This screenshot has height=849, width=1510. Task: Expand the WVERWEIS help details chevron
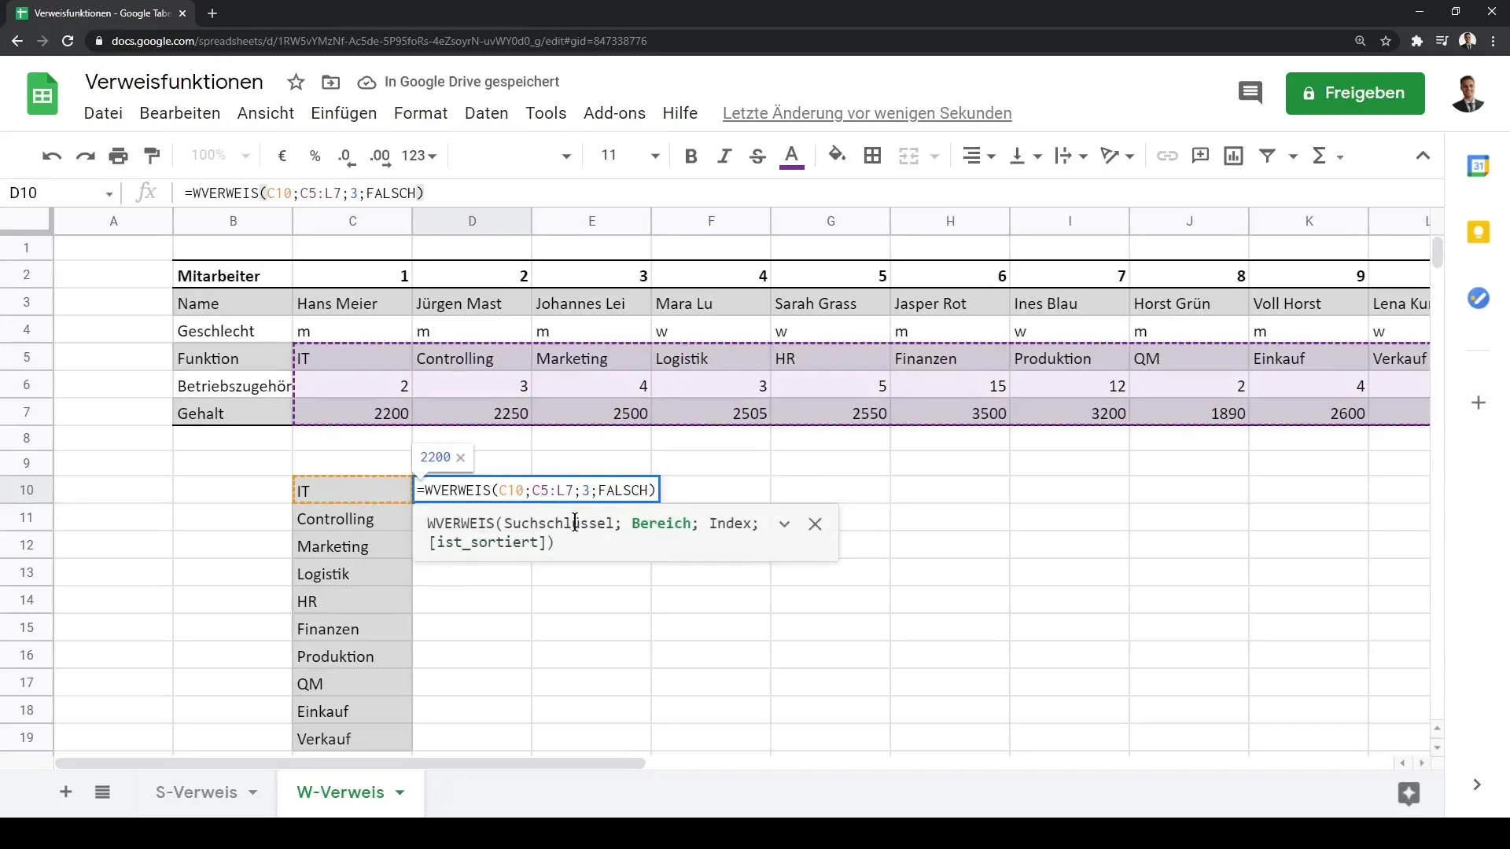click(x=784, y=524)
